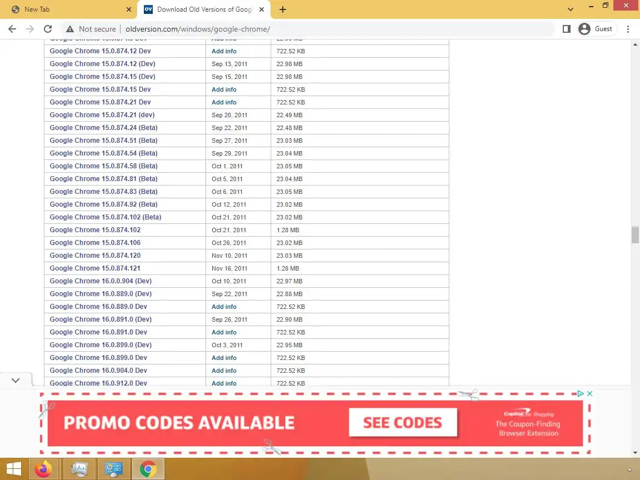Open Google Chrome 15.0.874.121
The image size is (640, 480).
[95, 268]
